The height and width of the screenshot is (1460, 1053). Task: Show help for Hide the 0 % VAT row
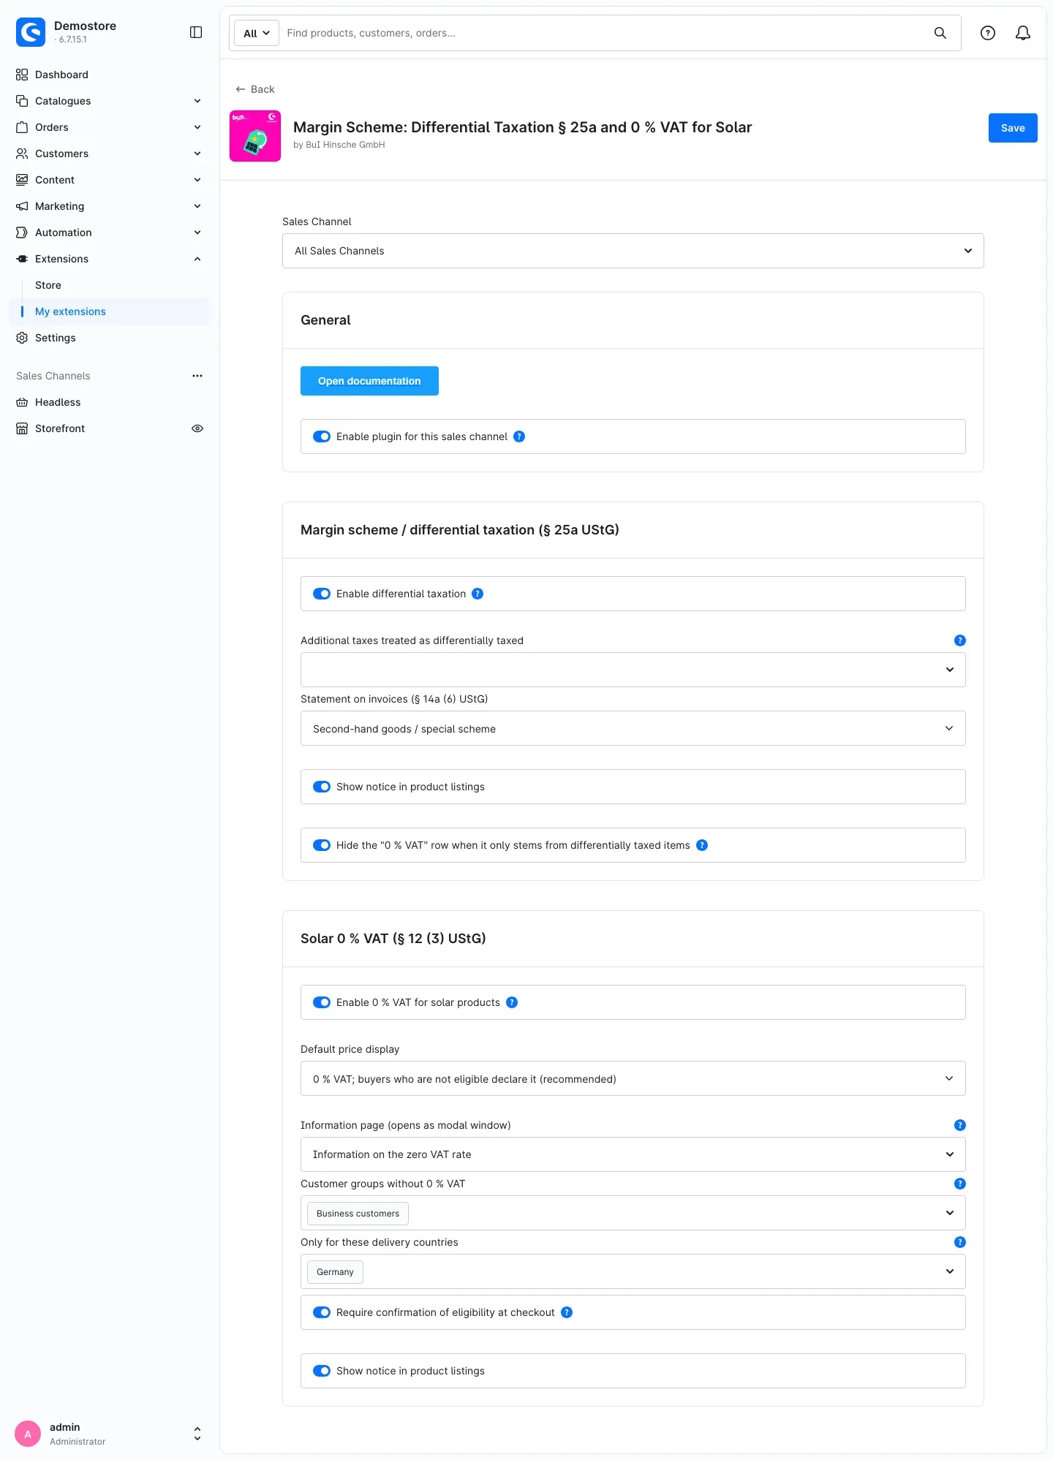pyautogui.click(x=702, y=845)
